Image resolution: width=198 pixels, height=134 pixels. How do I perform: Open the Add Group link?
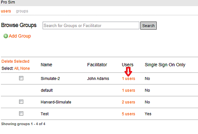(20, 36)
